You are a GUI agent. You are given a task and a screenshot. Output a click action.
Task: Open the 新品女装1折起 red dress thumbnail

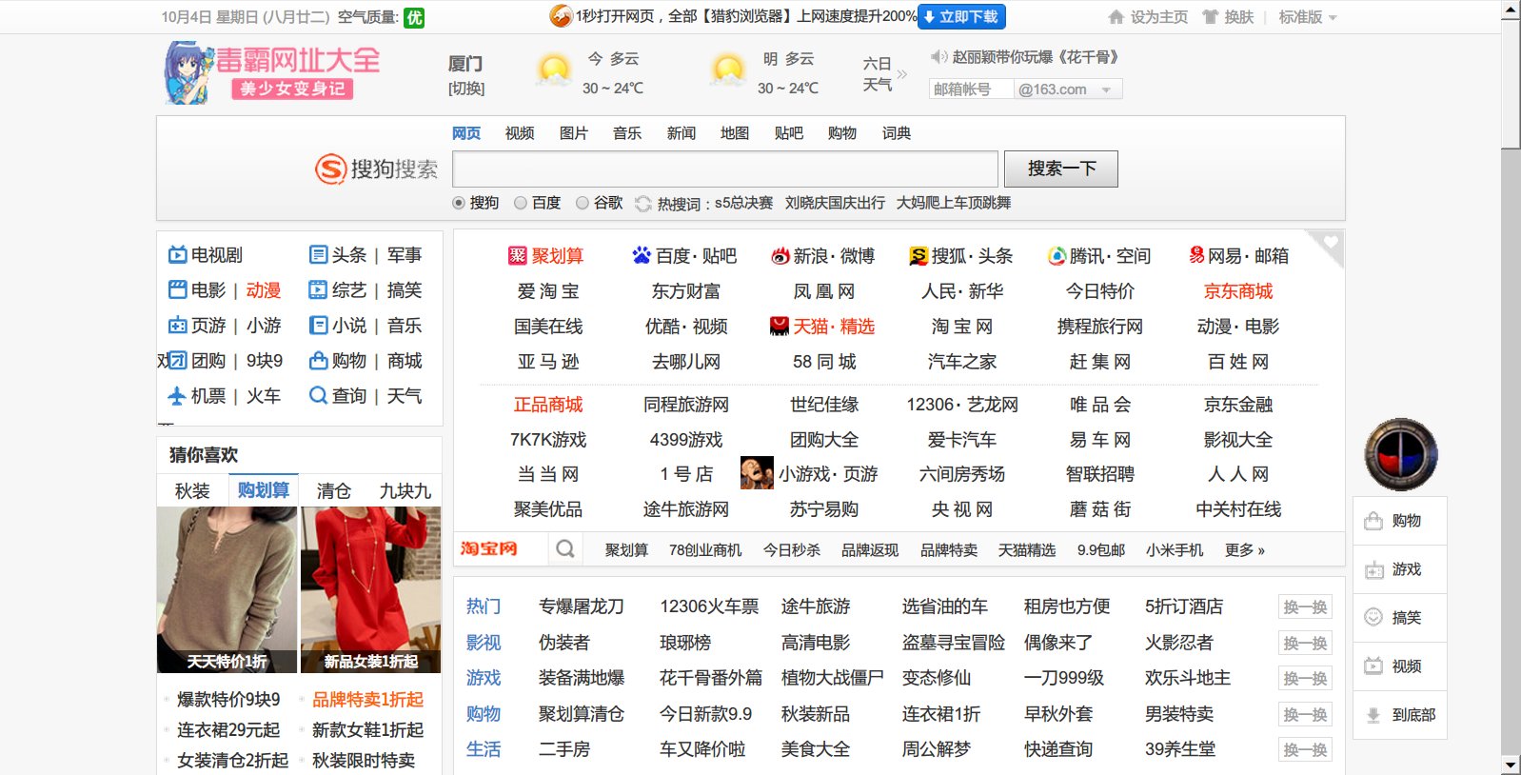click(x=371, y=589)
